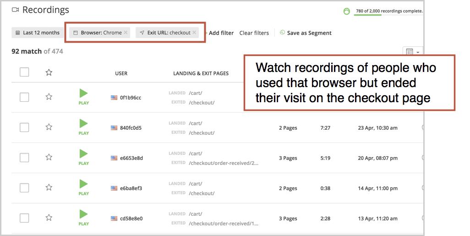The width and height of the screenshot is (470, 236).
Task: Star the recording of user 0f1b96cc
Action: click(x=49, y=97)
